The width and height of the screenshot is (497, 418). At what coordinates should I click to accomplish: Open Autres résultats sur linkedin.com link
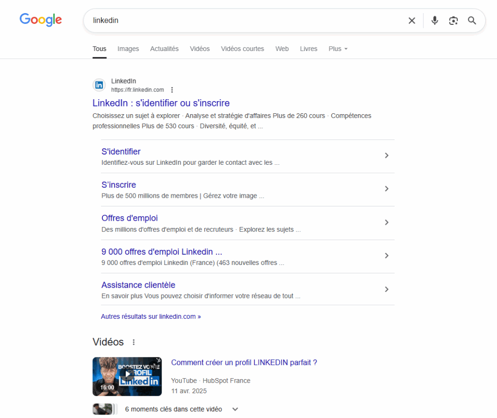pos(151,317)
